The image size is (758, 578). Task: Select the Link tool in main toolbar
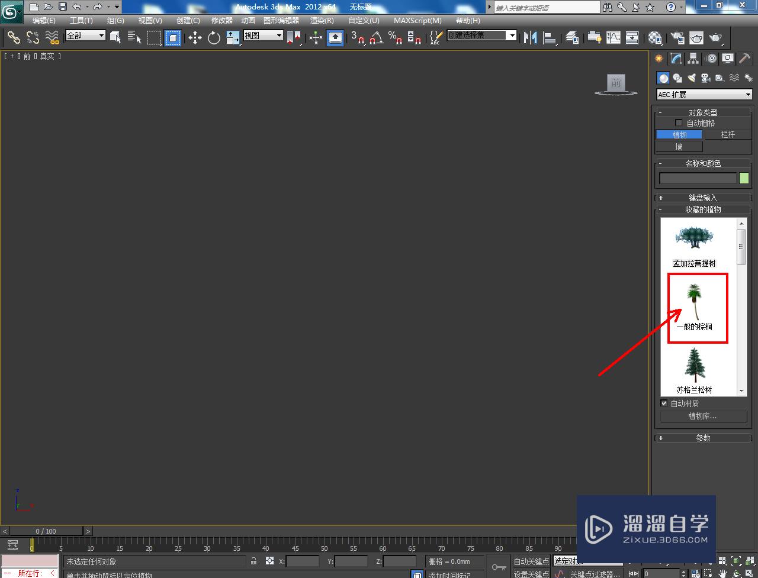click(13, 38)
